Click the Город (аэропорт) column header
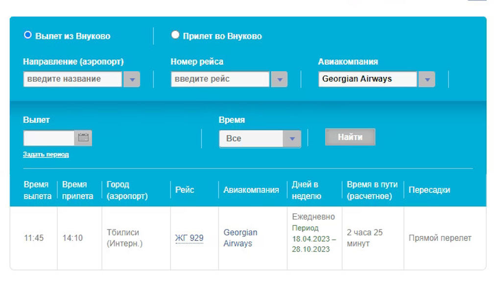Image resolution: width=501 pixels, height=282 pixels. pos(127,190)
